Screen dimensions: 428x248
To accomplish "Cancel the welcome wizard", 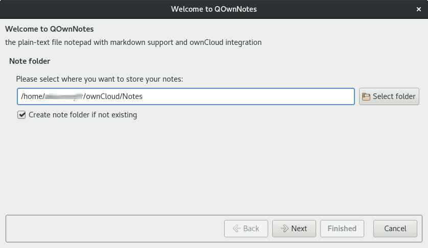I will pos(395,229).
